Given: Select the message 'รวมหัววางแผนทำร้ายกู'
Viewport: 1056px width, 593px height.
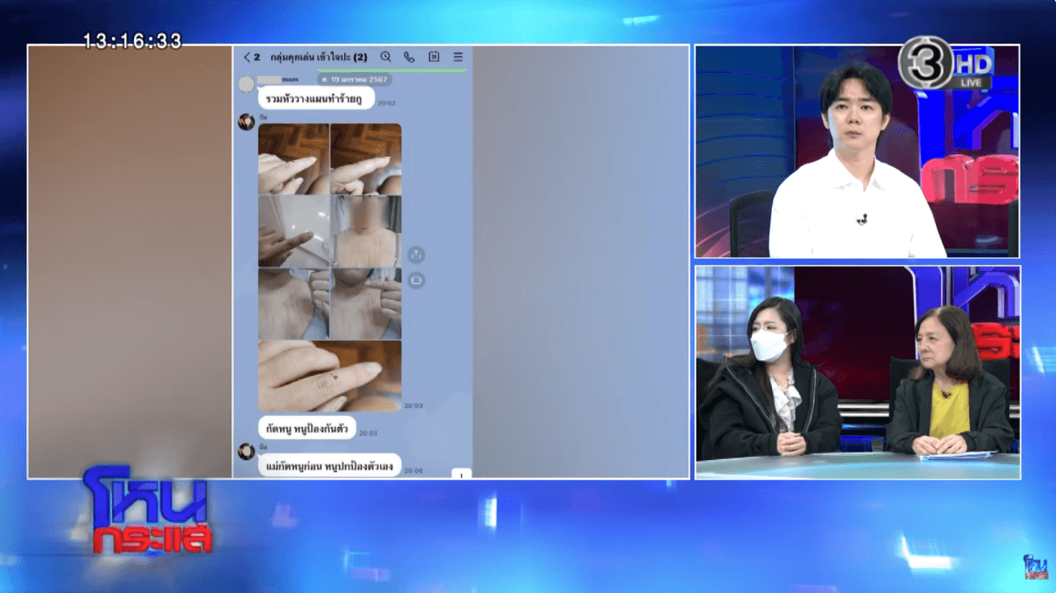Looking at the screenshot, I should 317,98.
